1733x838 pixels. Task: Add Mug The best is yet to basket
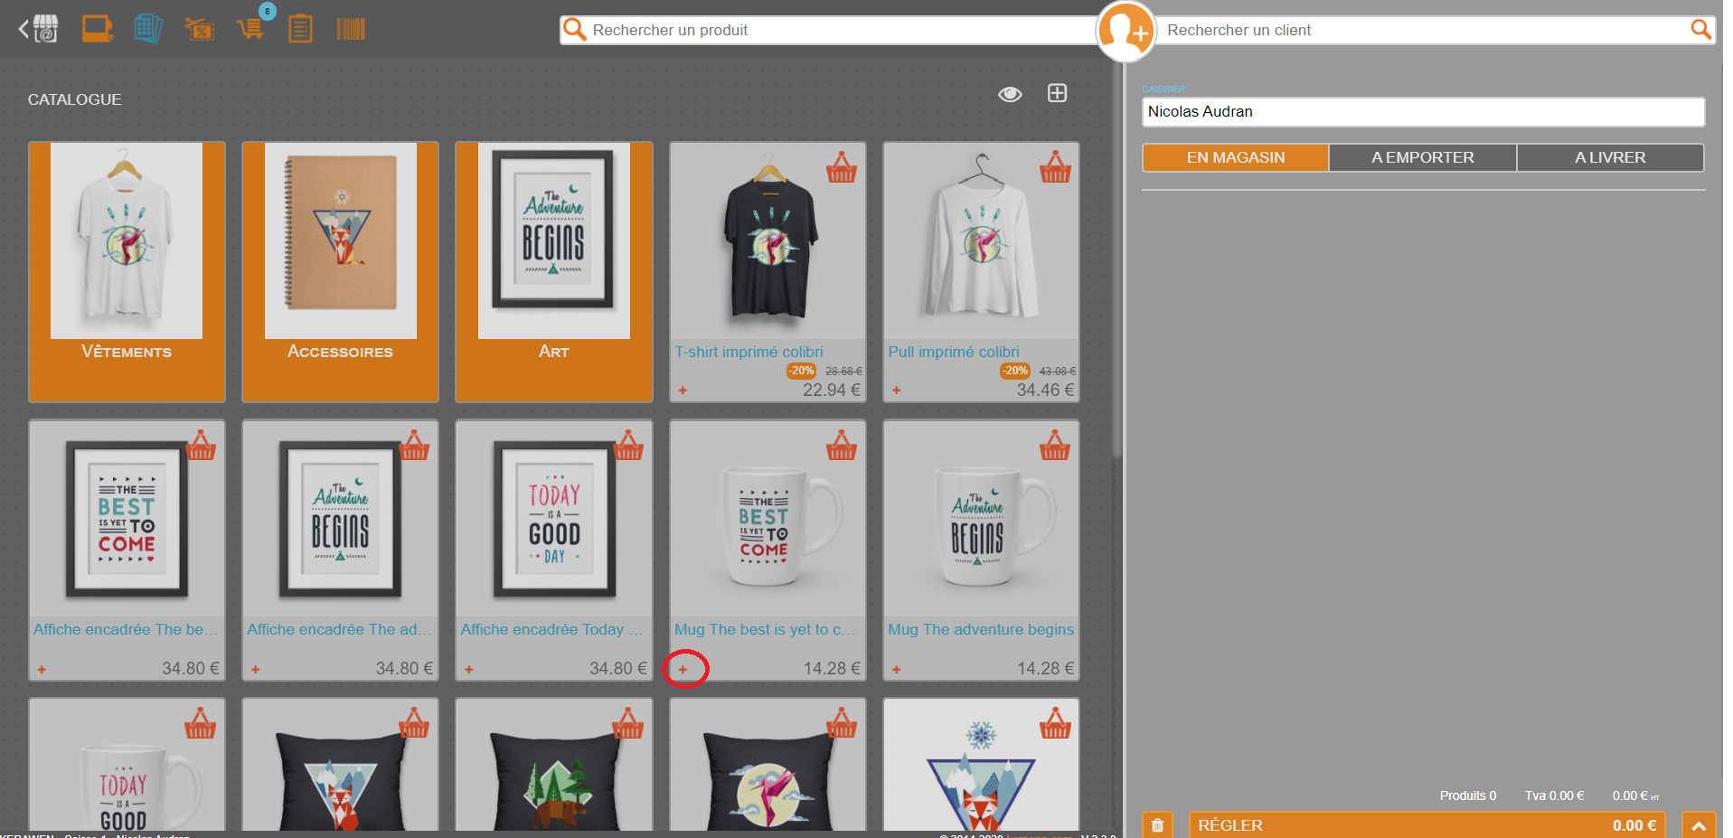841,445
